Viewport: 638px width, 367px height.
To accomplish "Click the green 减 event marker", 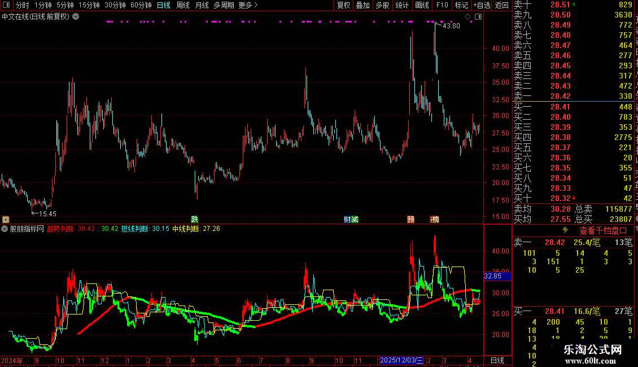I will [355, 219].
